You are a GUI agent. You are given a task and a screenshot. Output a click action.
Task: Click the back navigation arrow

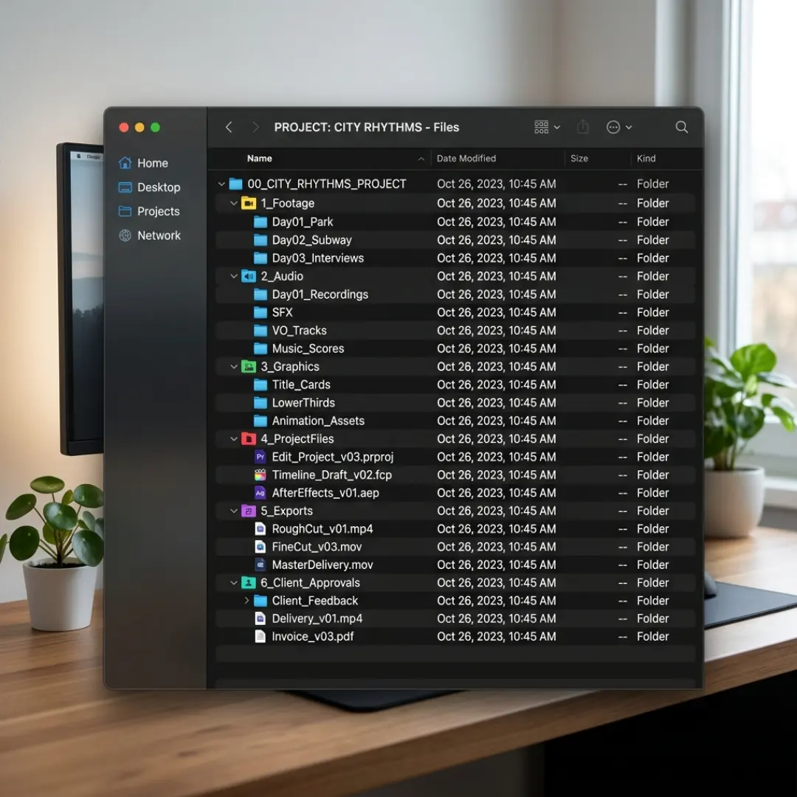click(229, 127)
